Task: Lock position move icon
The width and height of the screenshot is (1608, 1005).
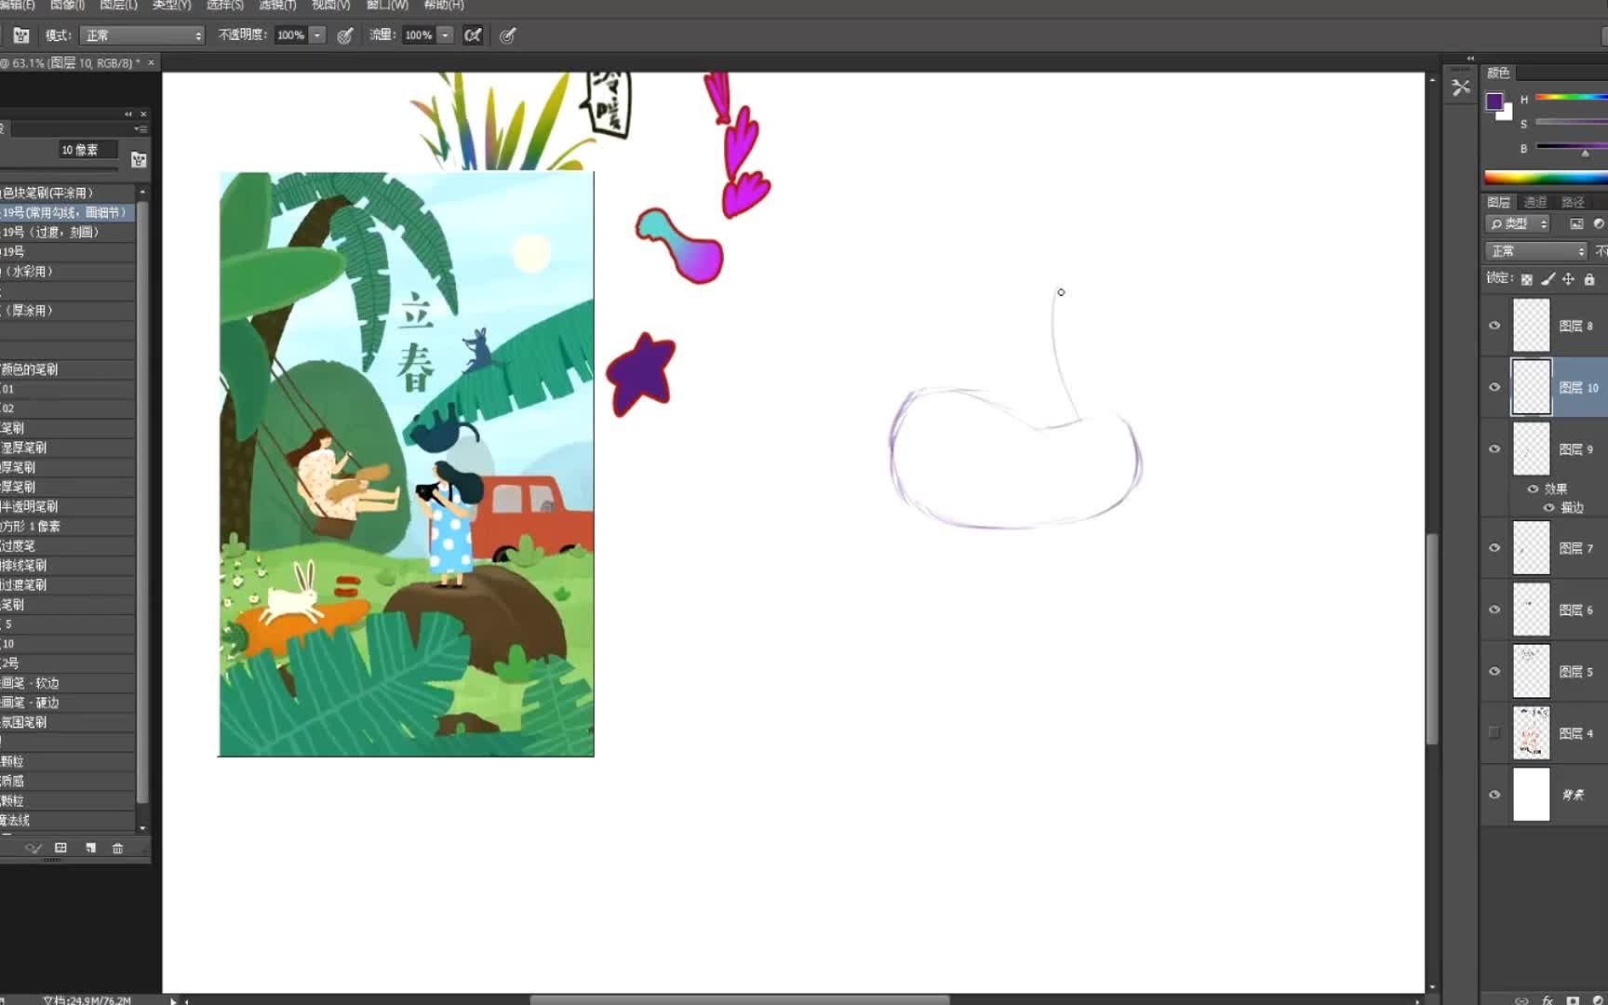Action: click(x=1568, y=279)
